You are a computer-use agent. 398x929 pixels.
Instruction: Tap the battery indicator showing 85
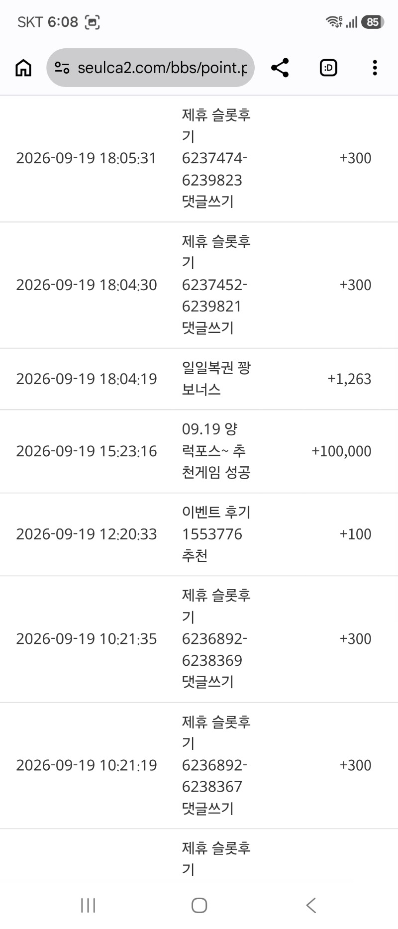(x=373, y=22)
